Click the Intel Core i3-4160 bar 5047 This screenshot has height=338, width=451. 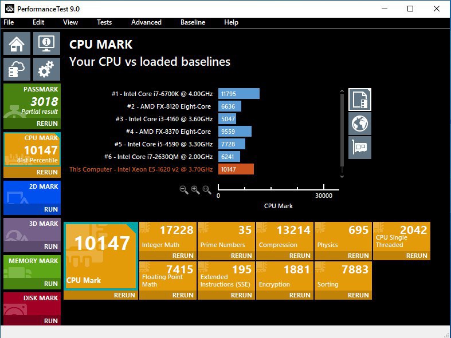pyautogui.click(x=228, y=119)
